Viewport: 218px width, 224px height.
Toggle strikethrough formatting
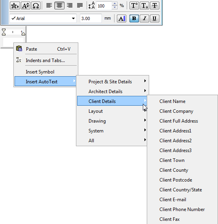pos(155,6)
